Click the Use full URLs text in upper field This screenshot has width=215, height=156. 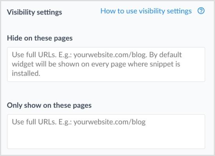point(34,55)
